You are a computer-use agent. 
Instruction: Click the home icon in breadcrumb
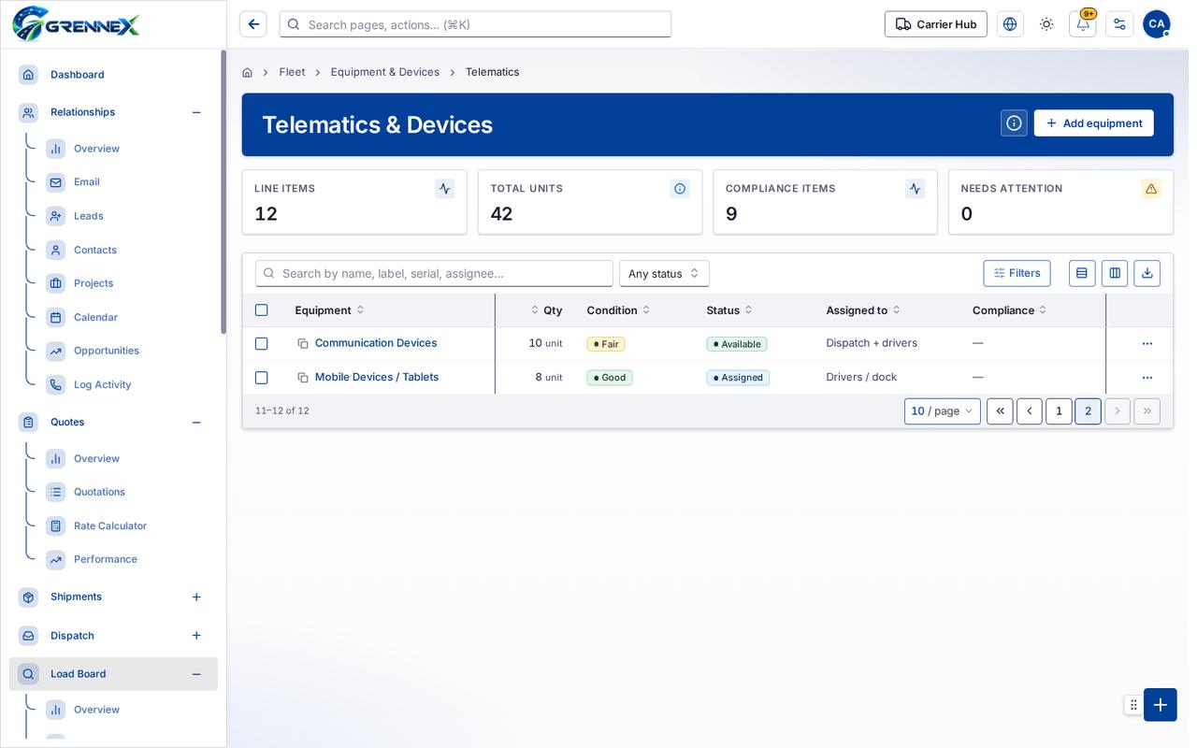click(x=247, y=72)
